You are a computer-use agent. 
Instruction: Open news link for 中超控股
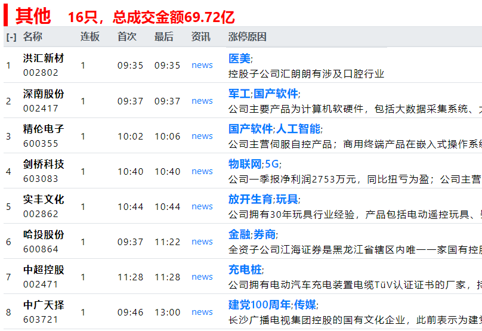point(202,277)
